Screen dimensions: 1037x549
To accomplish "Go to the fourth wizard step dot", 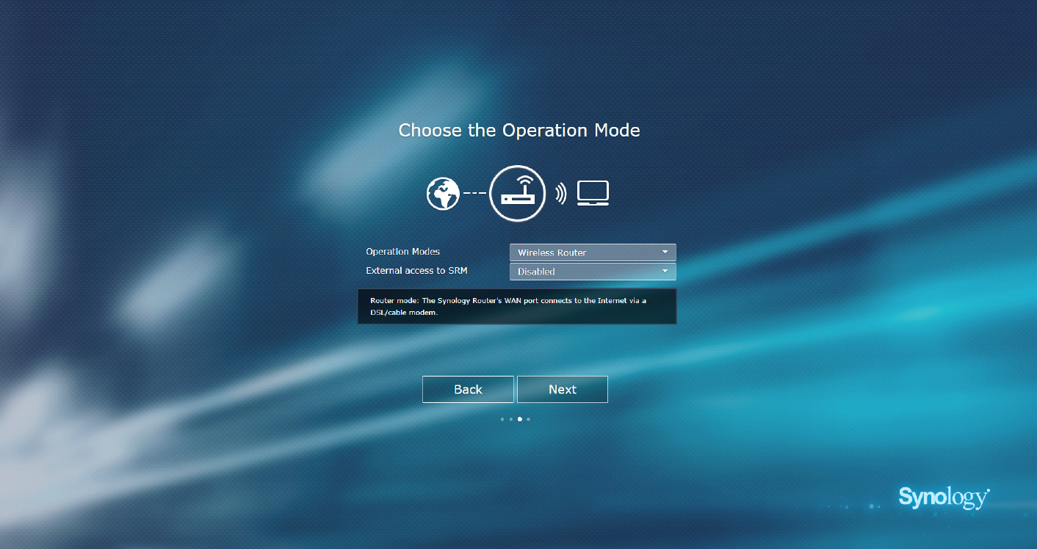I will coord(529,420).
